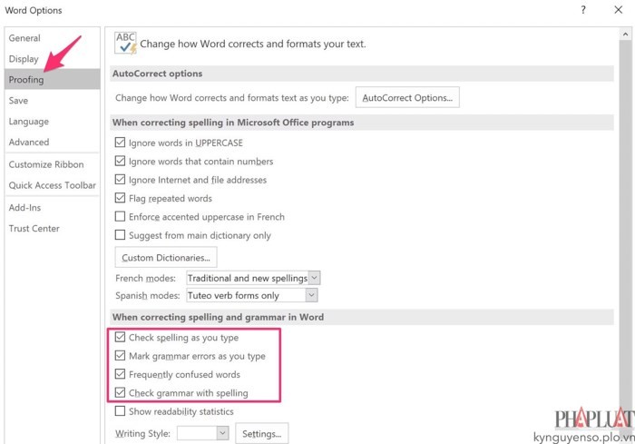Toggle Ignore words in UPPERCASE checkbox
Viewport: 635px width, 444px height.
(120, 143)
